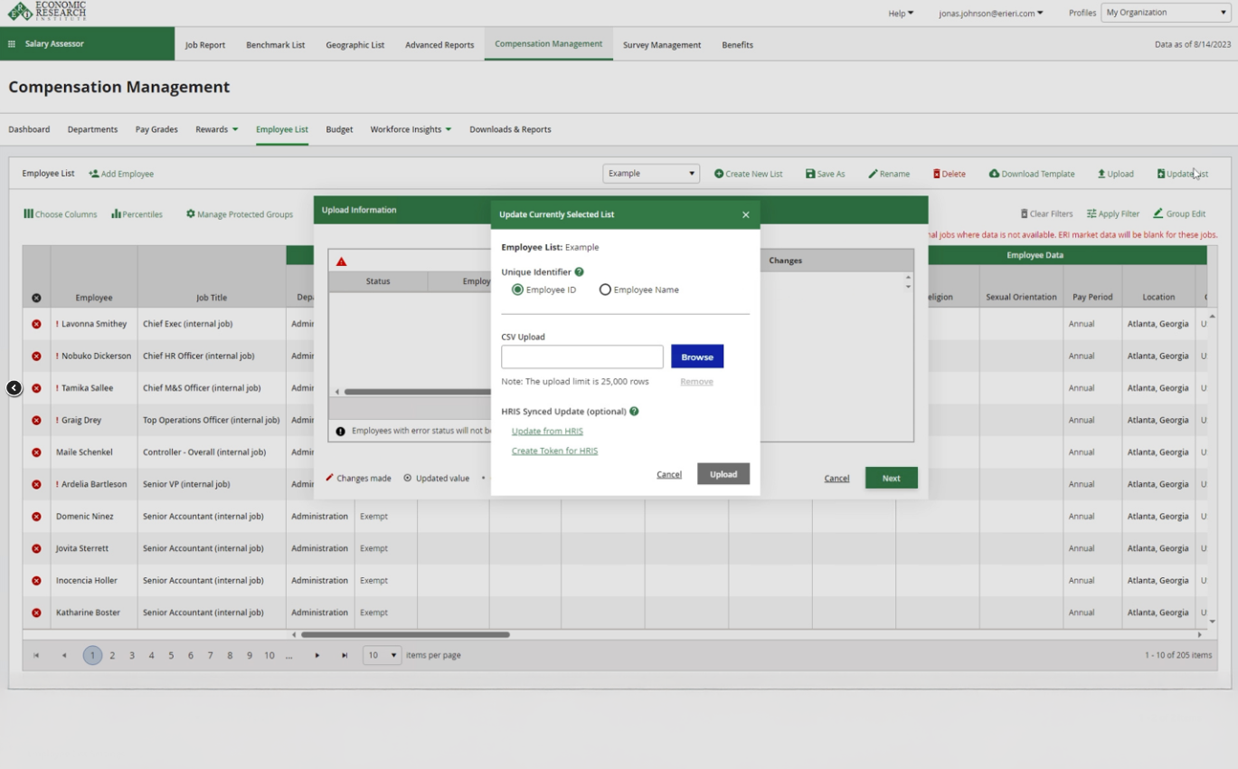Viewport: 1238px width, 769px height.
Task: Open the Salary Assessor app grid icon
Action: (x=12, y=44)
